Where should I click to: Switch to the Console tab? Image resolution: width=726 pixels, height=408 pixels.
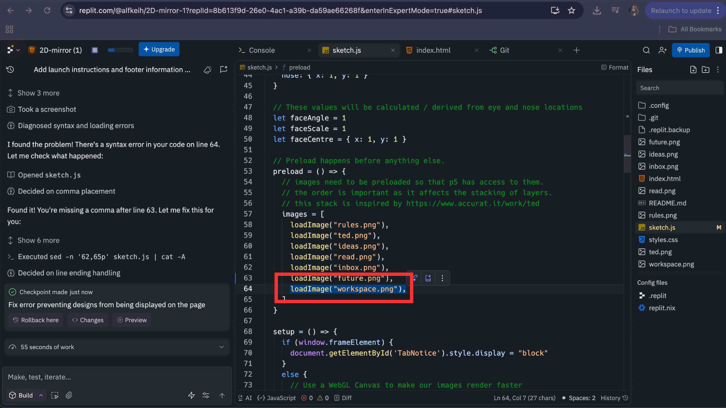[x=261, y=50]
